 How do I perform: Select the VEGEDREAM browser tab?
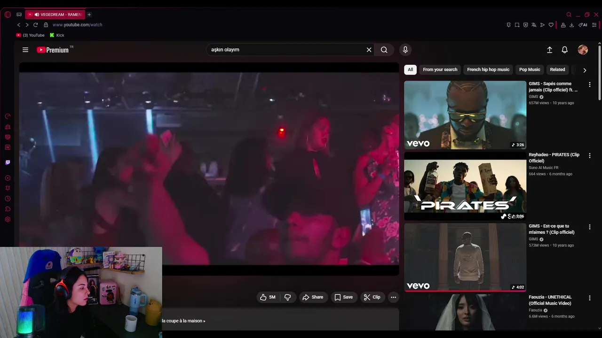click(x=54, y=15)
